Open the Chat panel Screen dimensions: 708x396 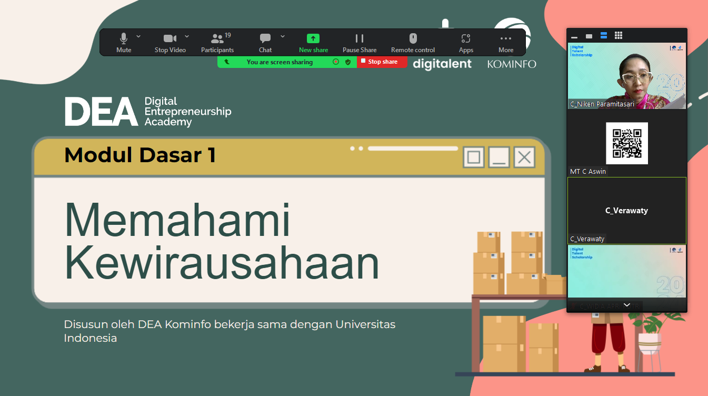click(x=265, y=43)
